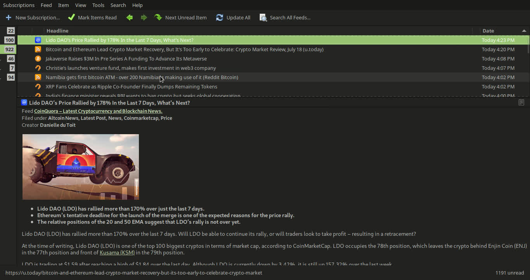530x280 pixels.
Task: Click the Today 4:20 PM date cell
Action: (x=498, y=49)
